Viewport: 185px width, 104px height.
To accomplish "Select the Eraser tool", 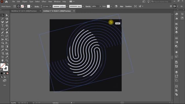I will coord(7,33).
